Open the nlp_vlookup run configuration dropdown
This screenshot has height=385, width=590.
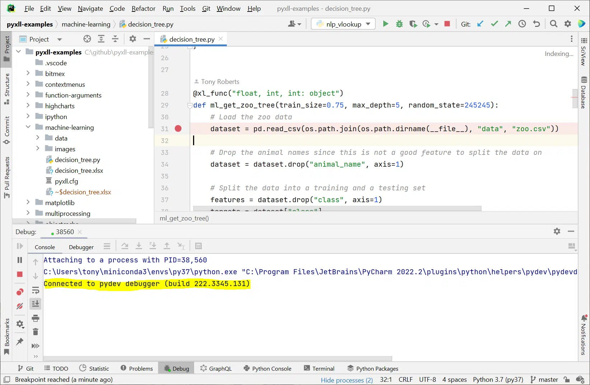point(343,24)
